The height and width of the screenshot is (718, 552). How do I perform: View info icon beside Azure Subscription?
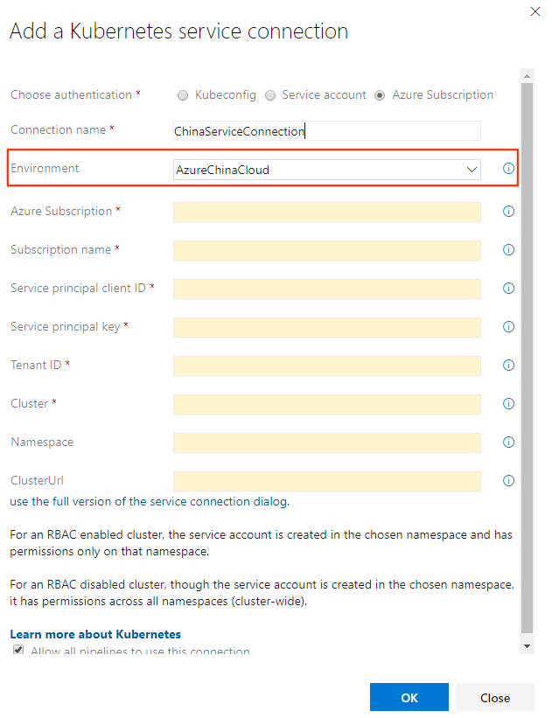coord(508,211)
